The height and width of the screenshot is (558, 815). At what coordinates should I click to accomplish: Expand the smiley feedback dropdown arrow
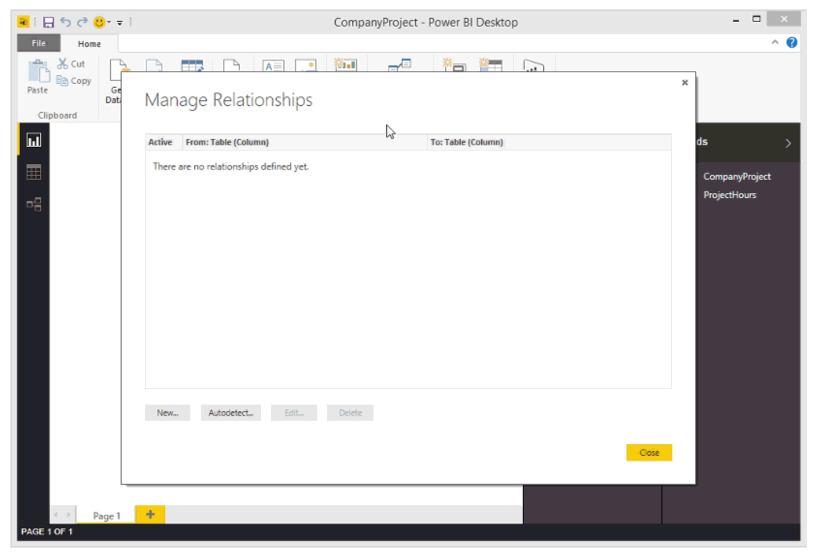pos(109,22)
